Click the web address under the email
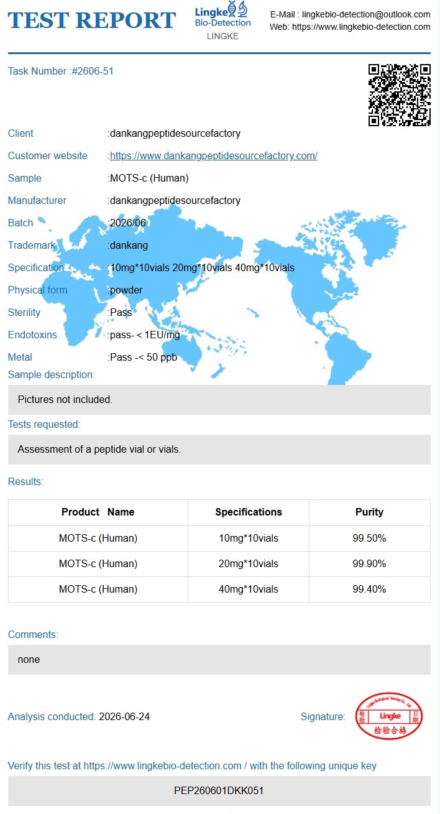The image size is (440, 814). tap(361, 27)
